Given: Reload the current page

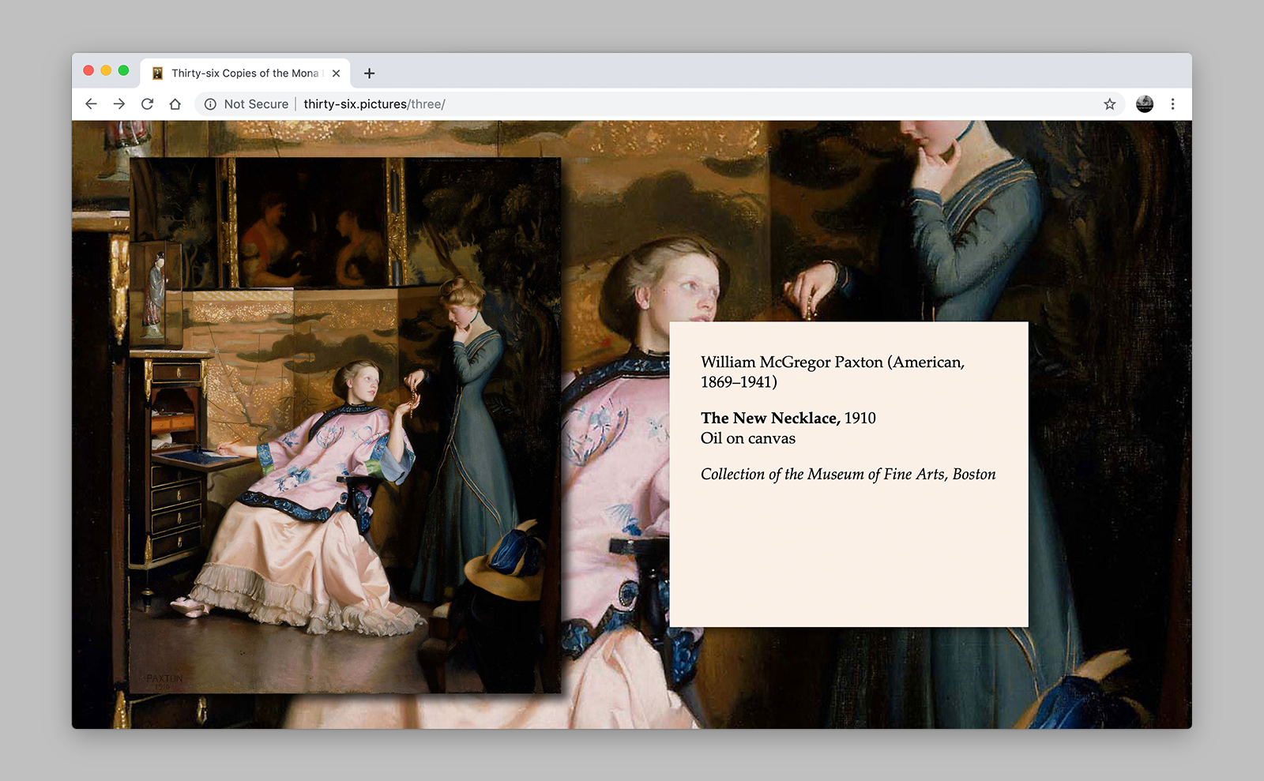Looking at the screenshot, I should [x=147, y=104].
